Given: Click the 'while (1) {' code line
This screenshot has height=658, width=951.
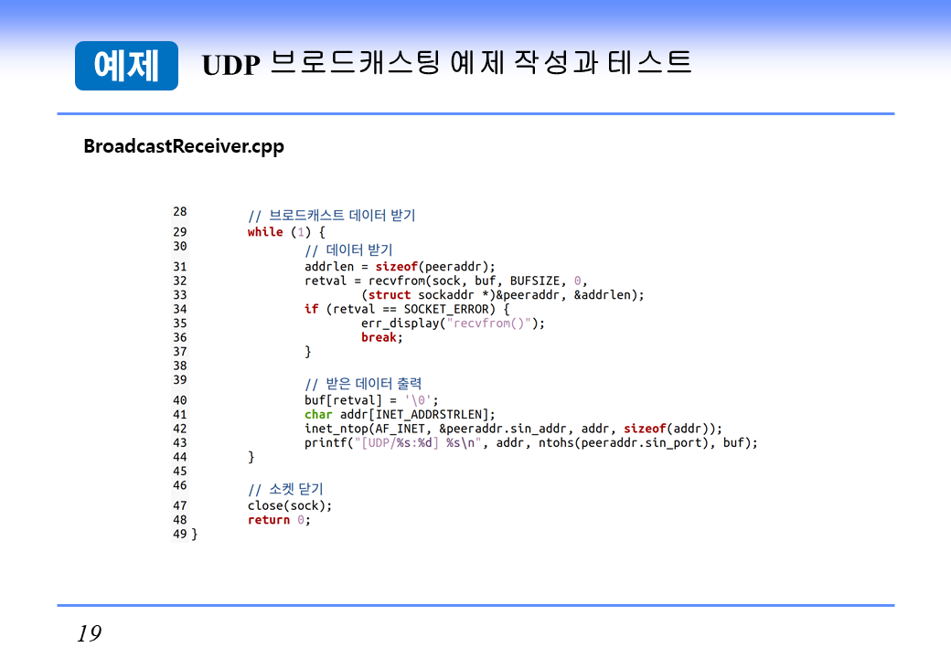Looking at the screenshot, I should (286, 232).
